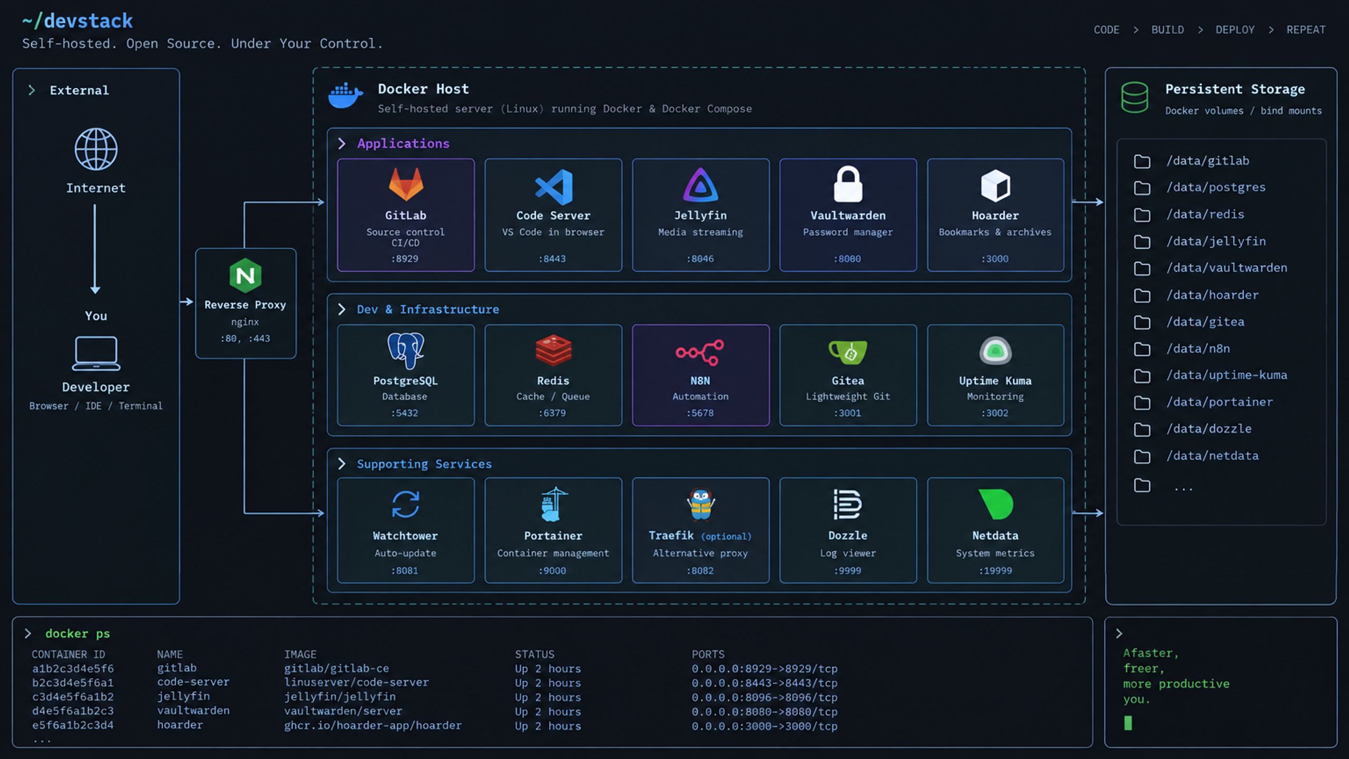Image resolution: width=1349 pixels, height=759 pixels.
Task: Select DEPLOY in the top breadcrumb
Action: point(1235,30)
